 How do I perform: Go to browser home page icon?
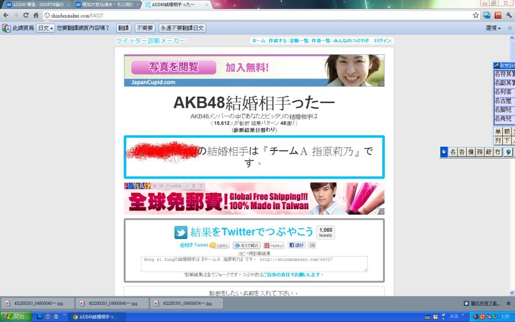(x=36, y=15)
